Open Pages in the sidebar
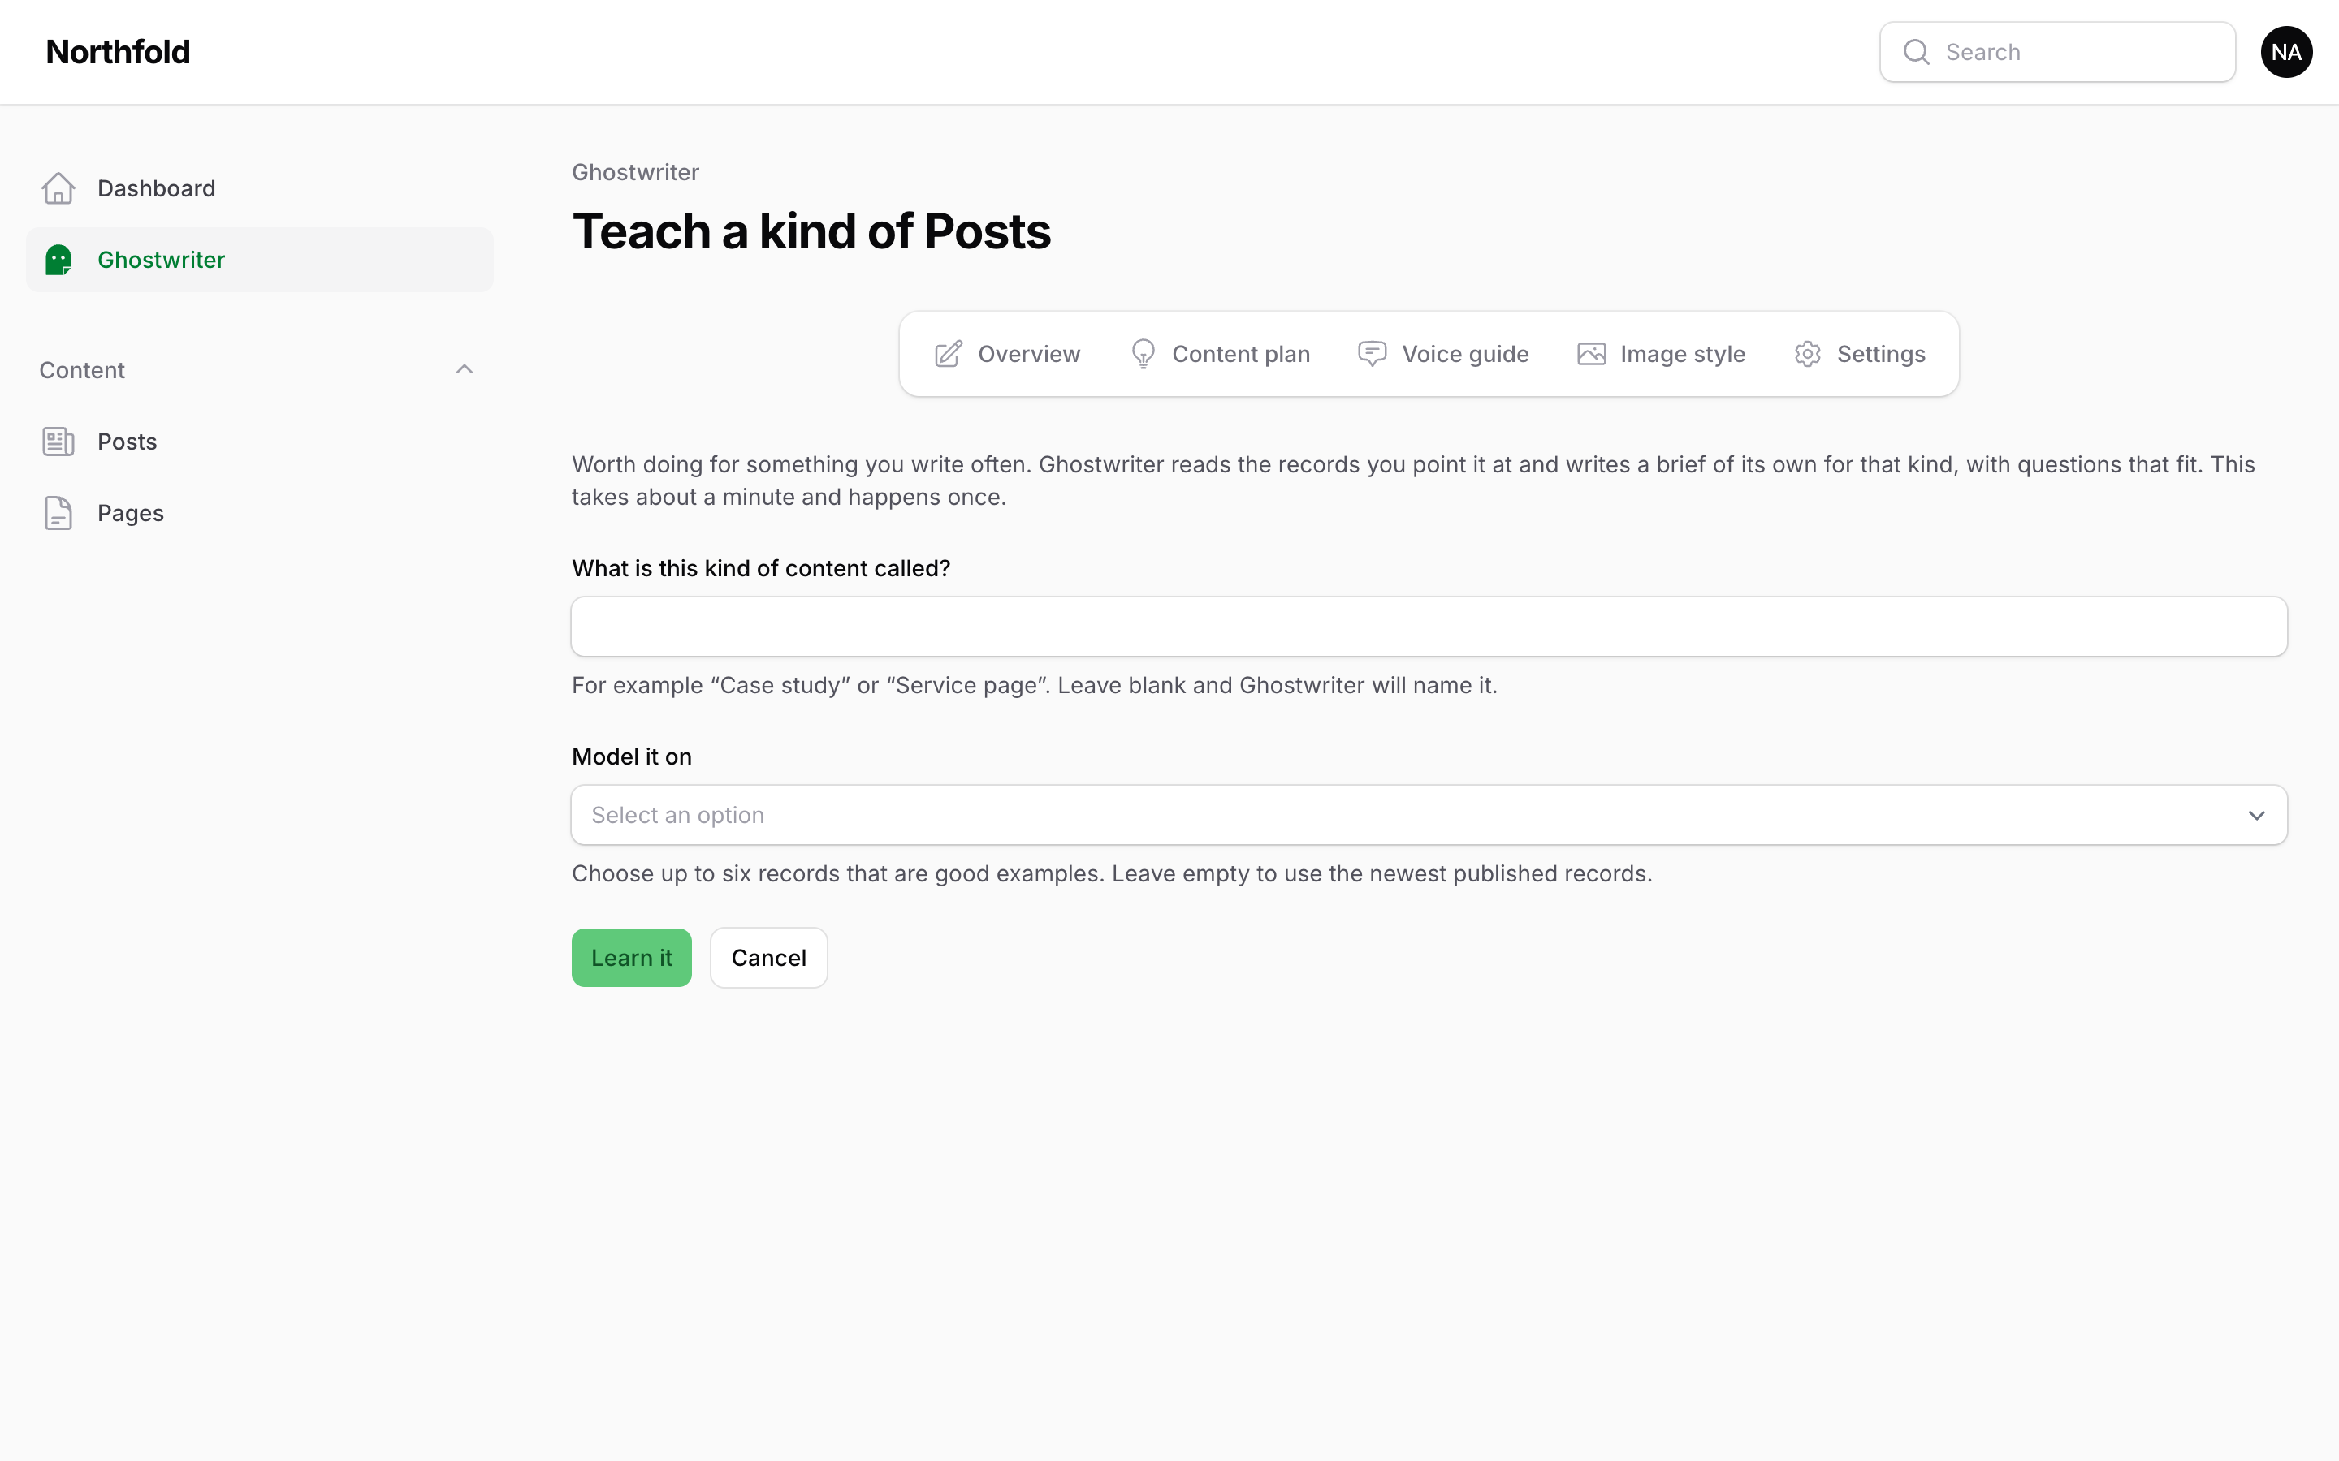2339x1461 pixels. (x=259, y=513)
